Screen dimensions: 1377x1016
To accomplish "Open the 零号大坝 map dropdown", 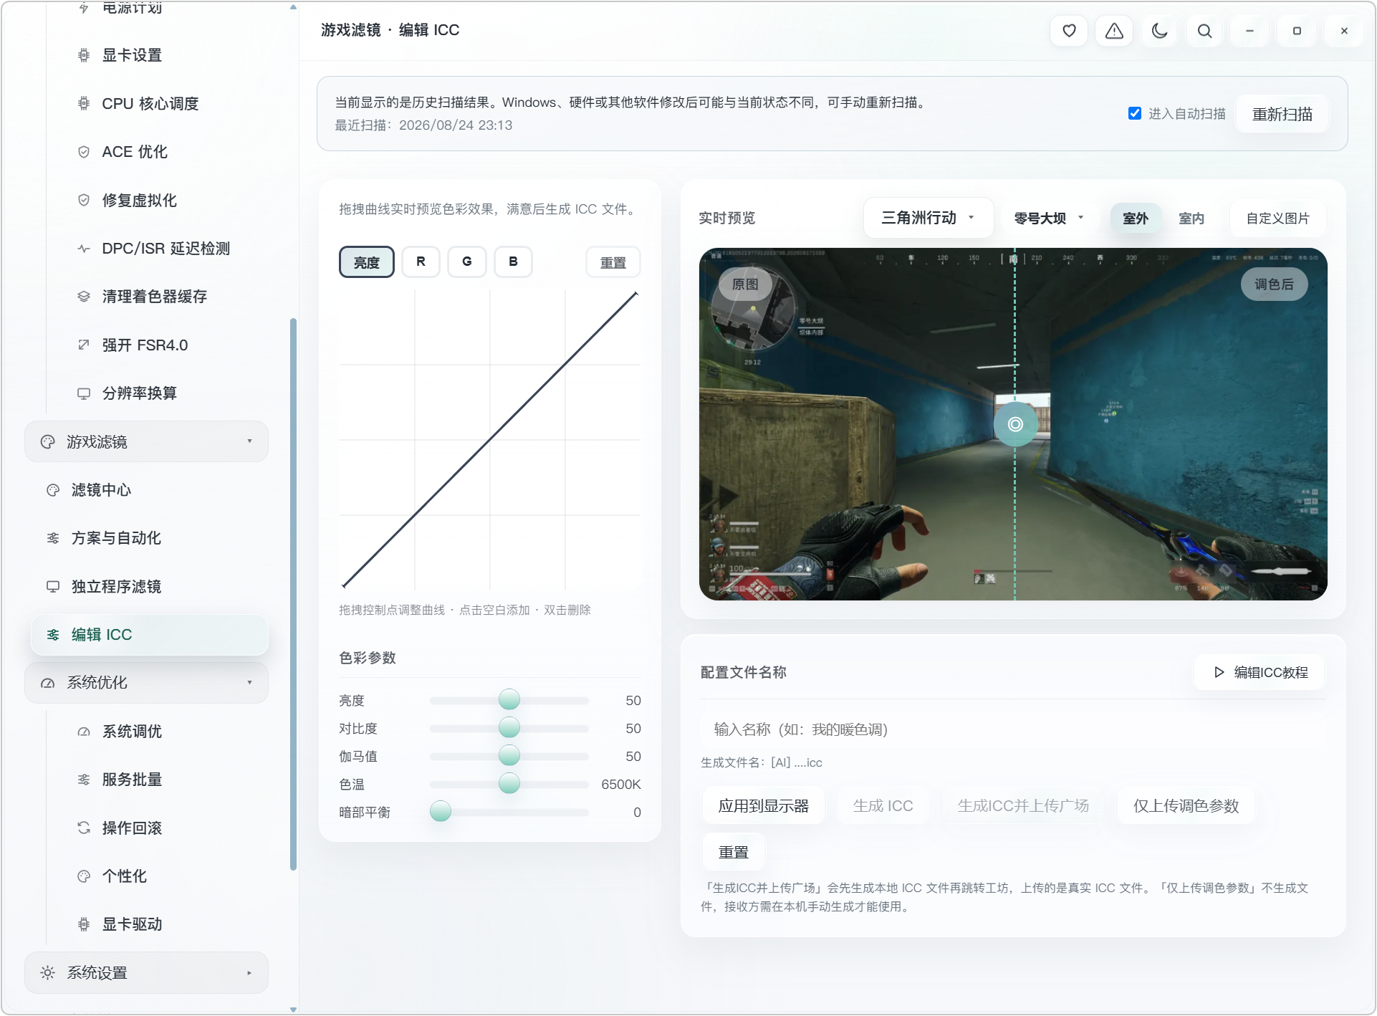I will click(1050, 219).
